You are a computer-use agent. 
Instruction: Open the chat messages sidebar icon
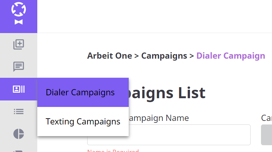pos(18,66)
